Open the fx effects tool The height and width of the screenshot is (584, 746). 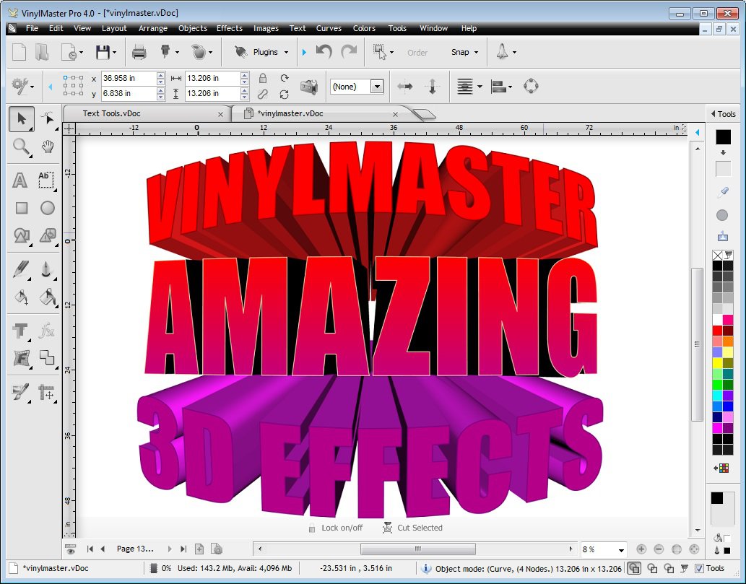[47, 330]
